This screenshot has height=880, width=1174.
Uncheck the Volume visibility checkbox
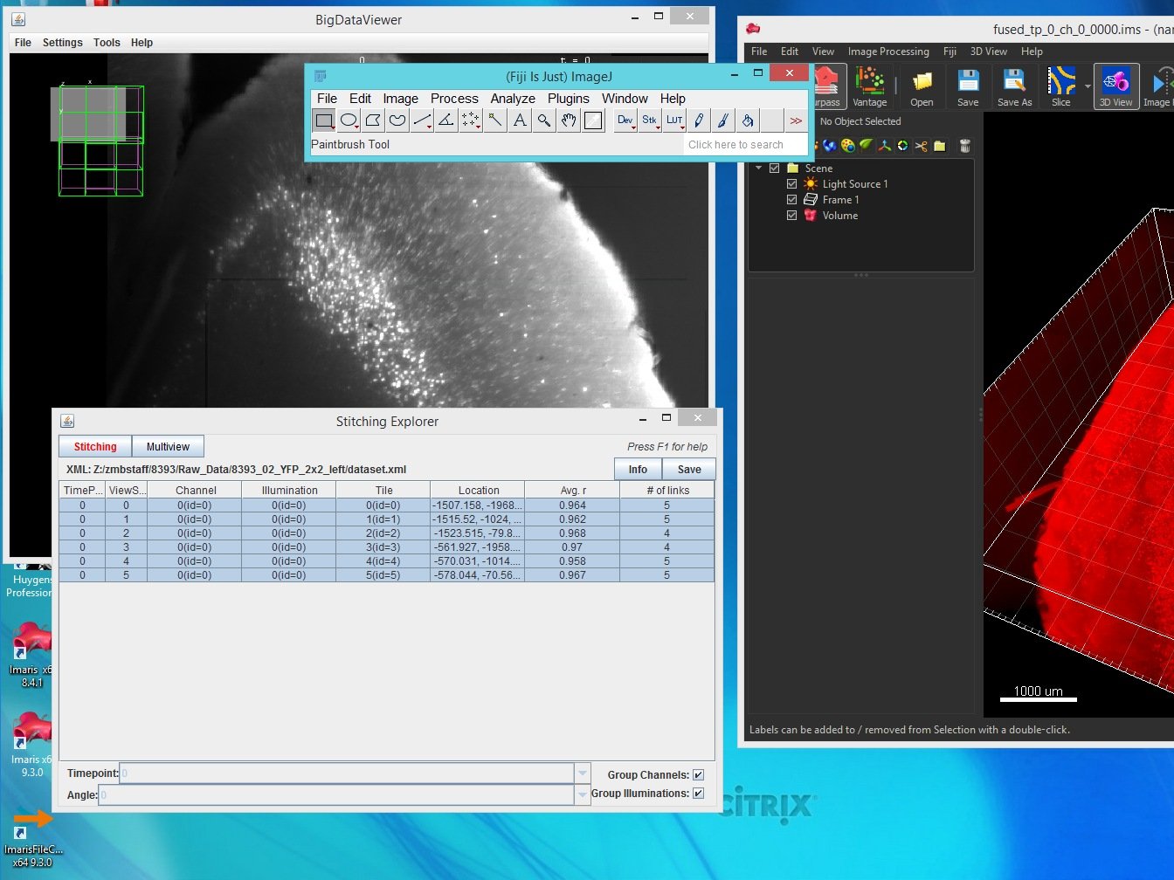792,216
